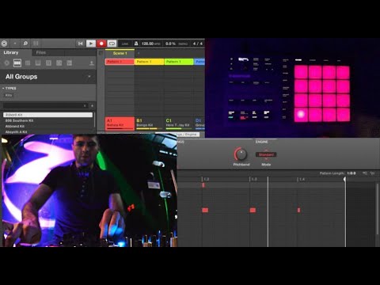Click the browser search field
This screenshot has width=380, height=285.
[44, 106]
